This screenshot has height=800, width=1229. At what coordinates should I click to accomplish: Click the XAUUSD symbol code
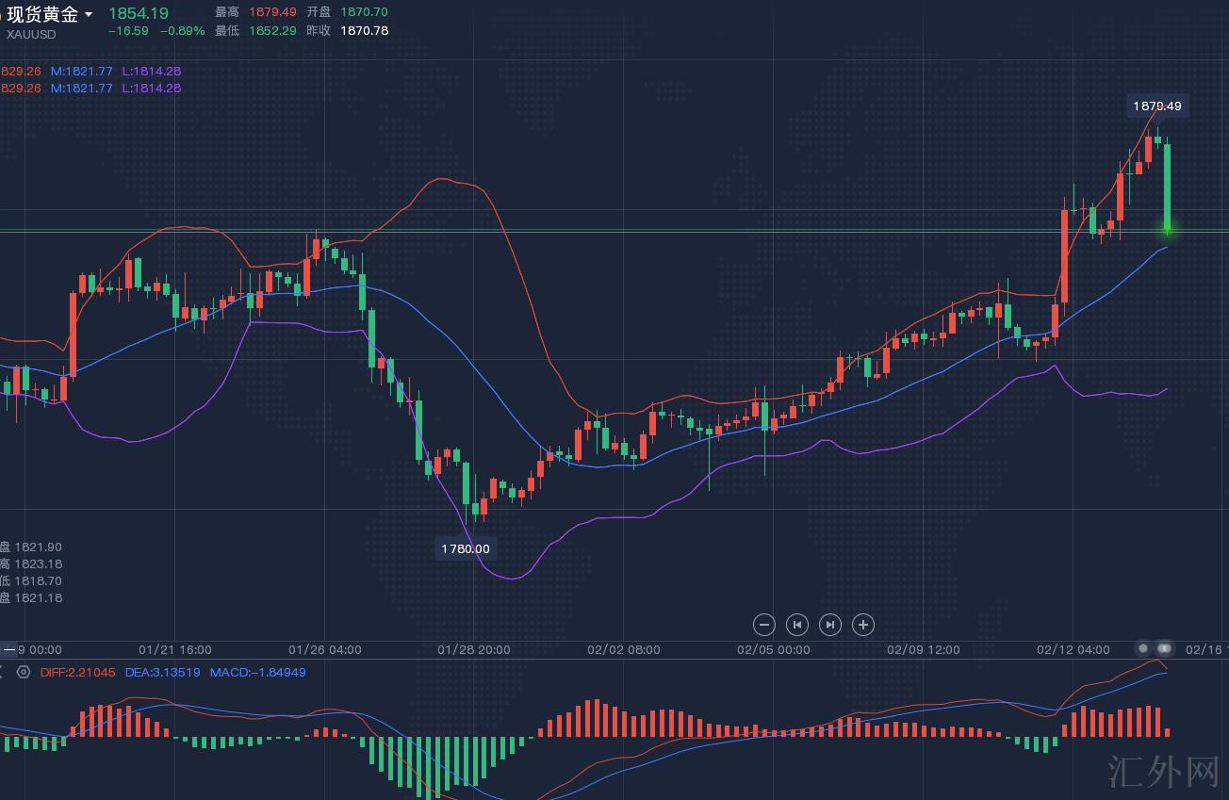coord(31,34)
